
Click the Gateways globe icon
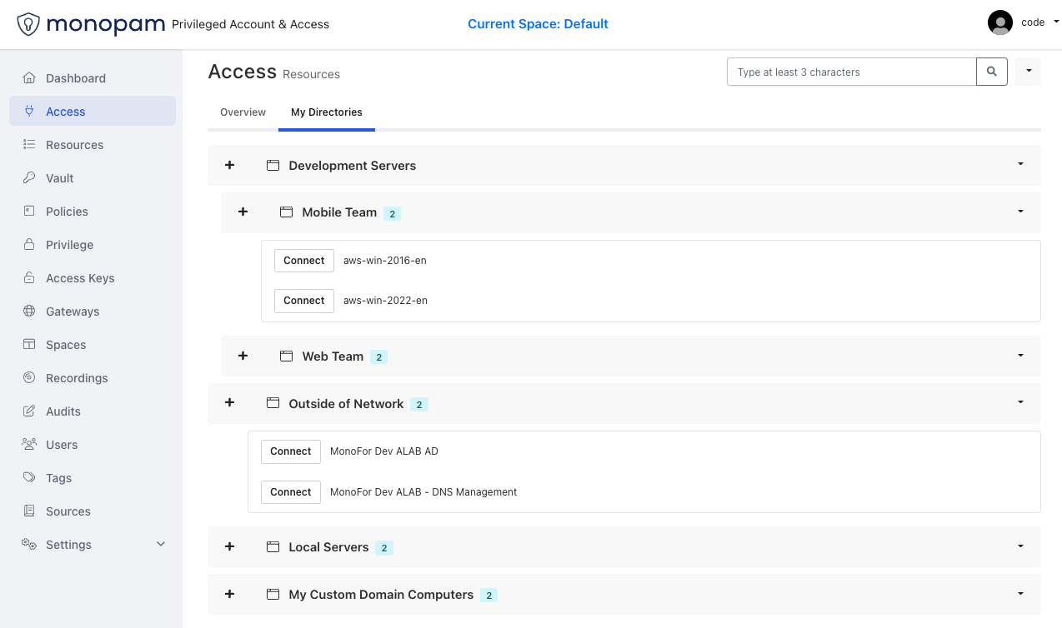pos(29,312)
